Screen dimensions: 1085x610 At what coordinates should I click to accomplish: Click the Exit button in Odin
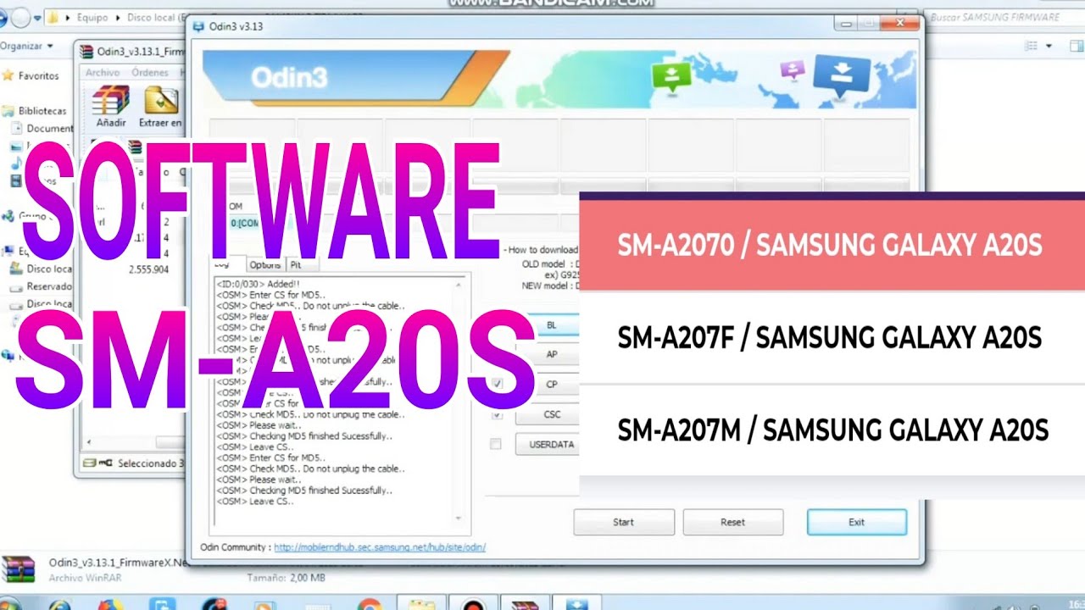click(857, 522)
